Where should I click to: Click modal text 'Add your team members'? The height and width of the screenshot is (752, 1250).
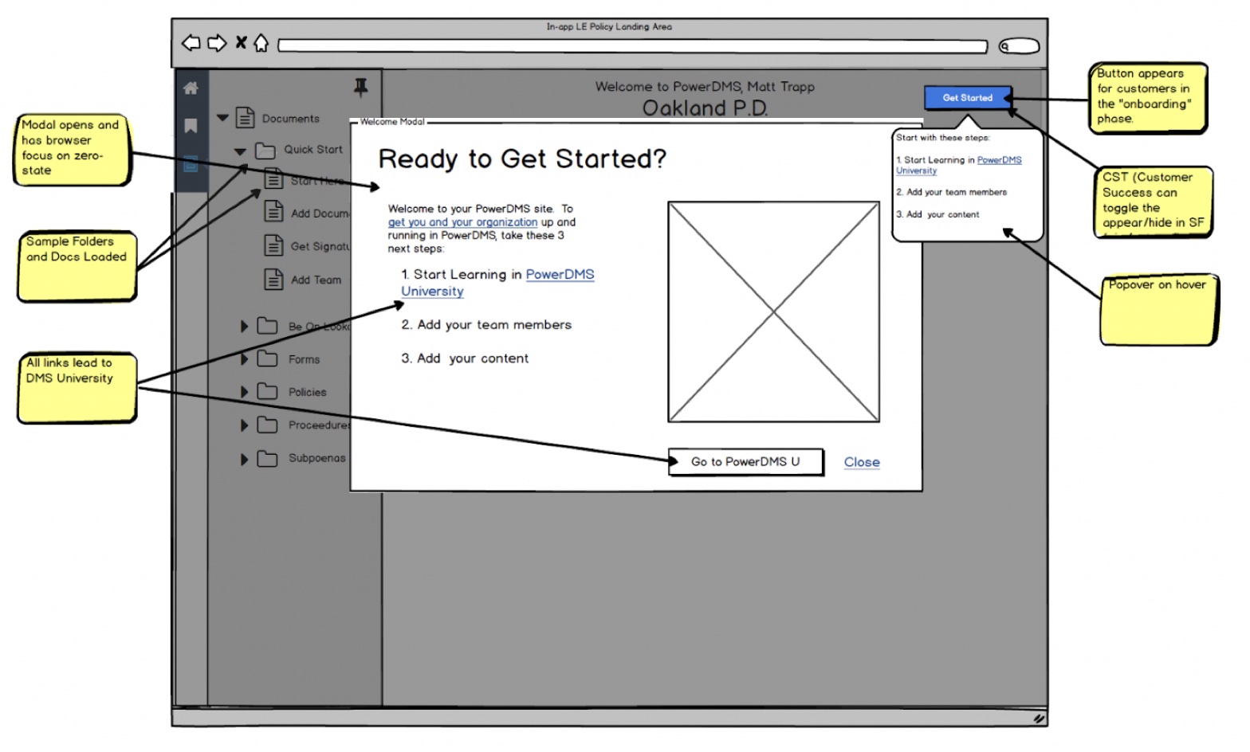494,325
